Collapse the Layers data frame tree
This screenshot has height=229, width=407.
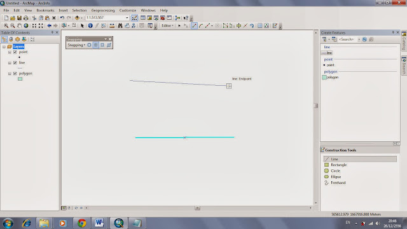(4, 46)
